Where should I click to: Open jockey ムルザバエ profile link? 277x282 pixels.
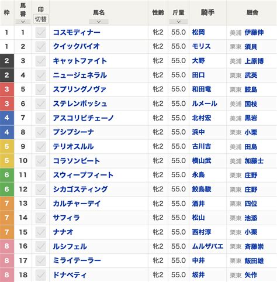coord(207,246)
